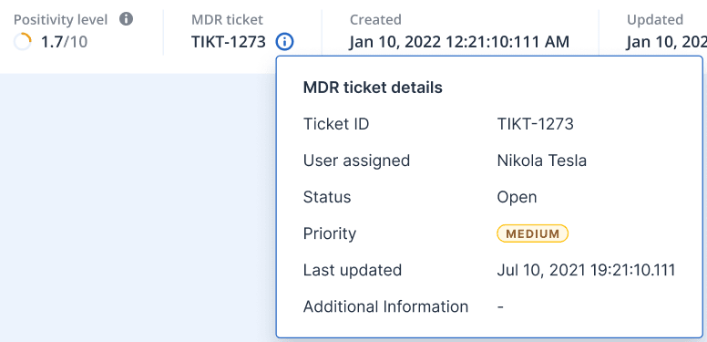707x342 pixels.
Task: Click the Last updated Jul 10, 2021 value
Action: point(586,270)
